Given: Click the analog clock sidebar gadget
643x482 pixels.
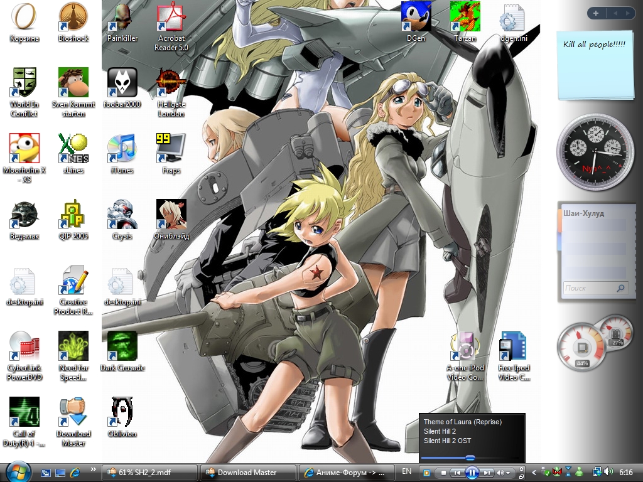Looking at the screenshot, I should point(595,153).
